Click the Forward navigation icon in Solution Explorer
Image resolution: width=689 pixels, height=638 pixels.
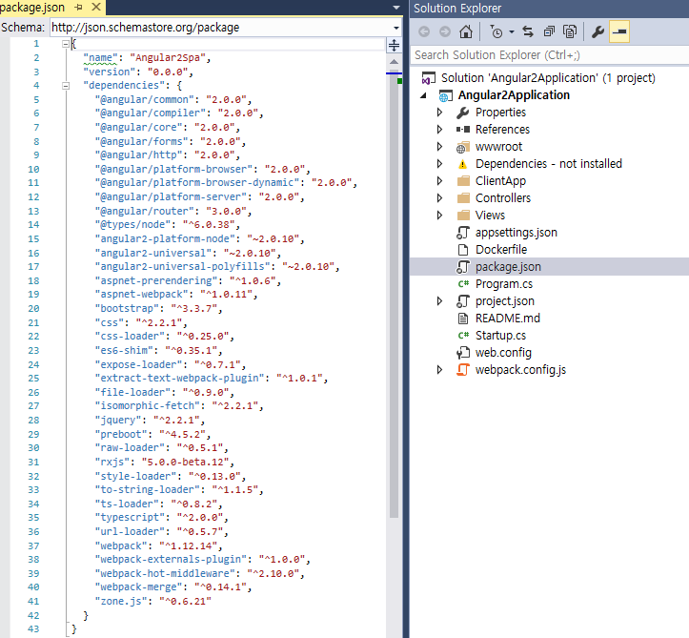click(445, 31)
